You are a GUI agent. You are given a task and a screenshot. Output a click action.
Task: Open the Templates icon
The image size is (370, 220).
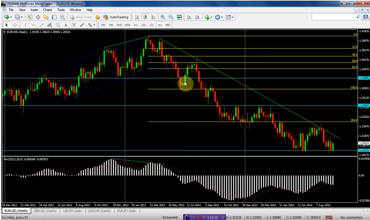tap(228, 17)
